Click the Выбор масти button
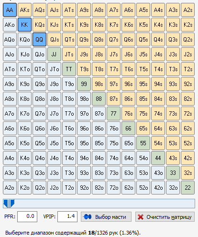 click(106, 217)
